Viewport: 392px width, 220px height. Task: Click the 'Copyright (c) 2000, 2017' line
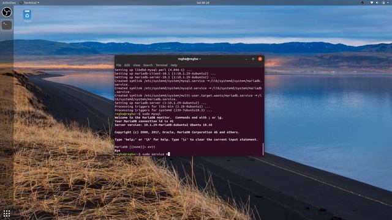(x=177, y=132)
